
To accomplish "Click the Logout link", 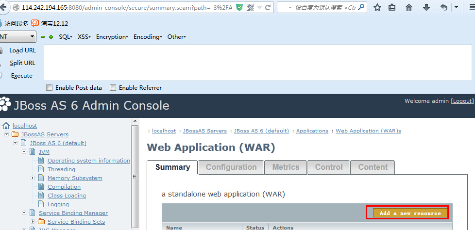I will [x=462, y=101].
